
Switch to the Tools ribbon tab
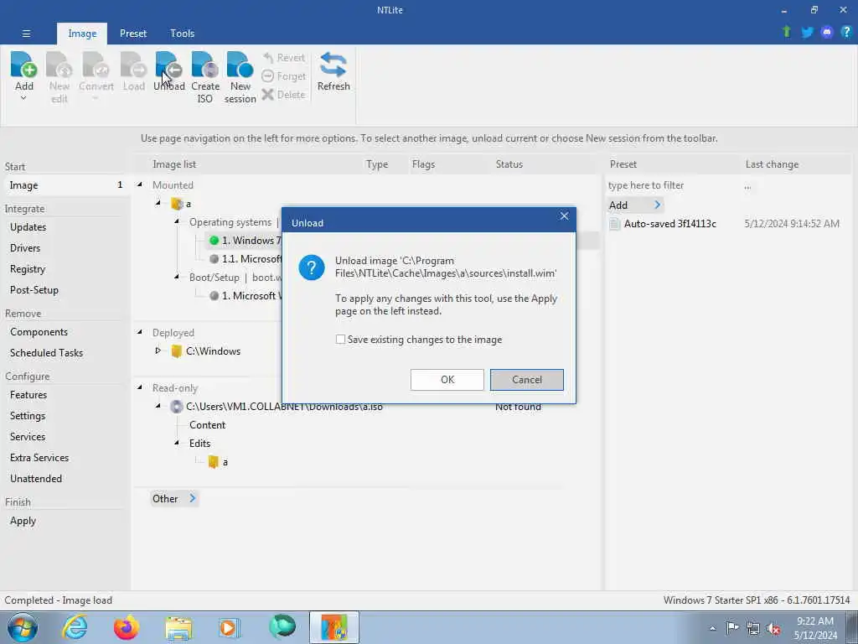(x=182, y=34)
